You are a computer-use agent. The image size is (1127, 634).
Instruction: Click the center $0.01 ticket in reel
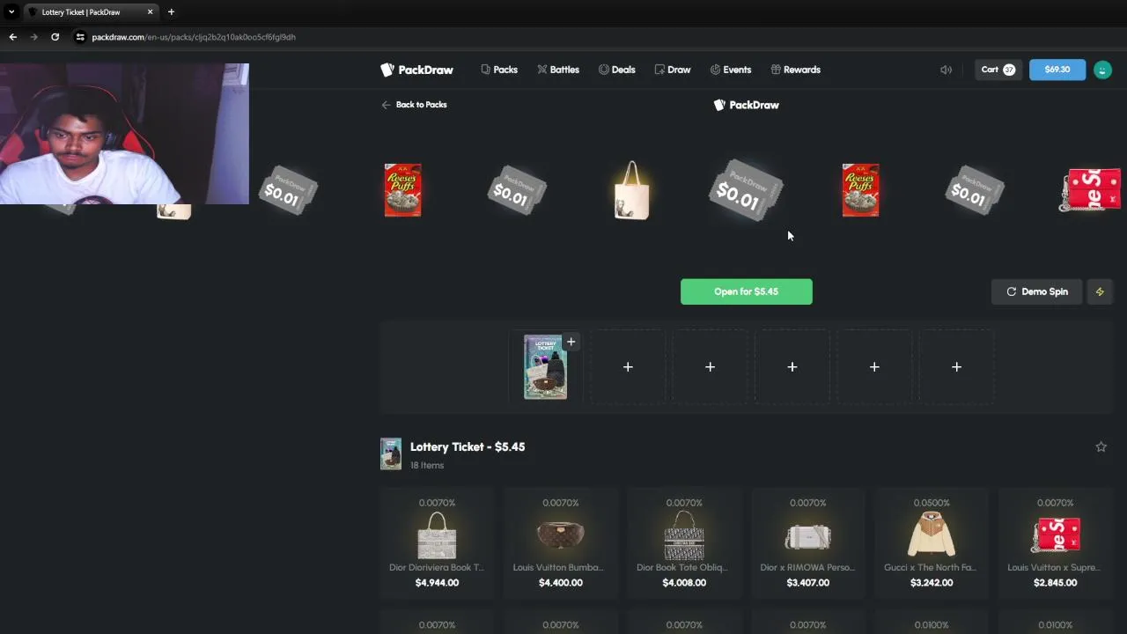tap(746, 190)
